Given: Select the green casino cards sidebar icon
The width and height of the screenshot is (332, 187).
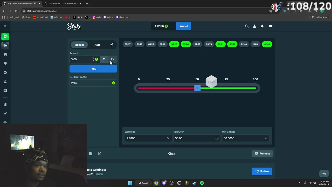Looking at the screenshot, I should (x=5, y=37).
